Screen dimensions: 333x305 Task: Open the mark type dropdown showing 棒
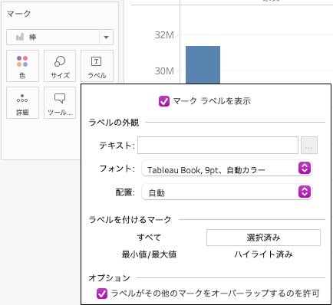pyautogui.click(x=60, y=38)
